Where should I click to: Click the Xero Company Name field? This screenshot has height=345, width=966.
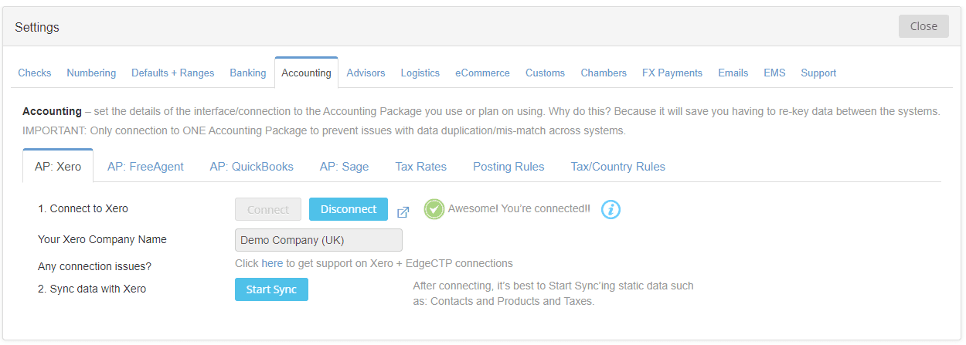pos(318,240)
